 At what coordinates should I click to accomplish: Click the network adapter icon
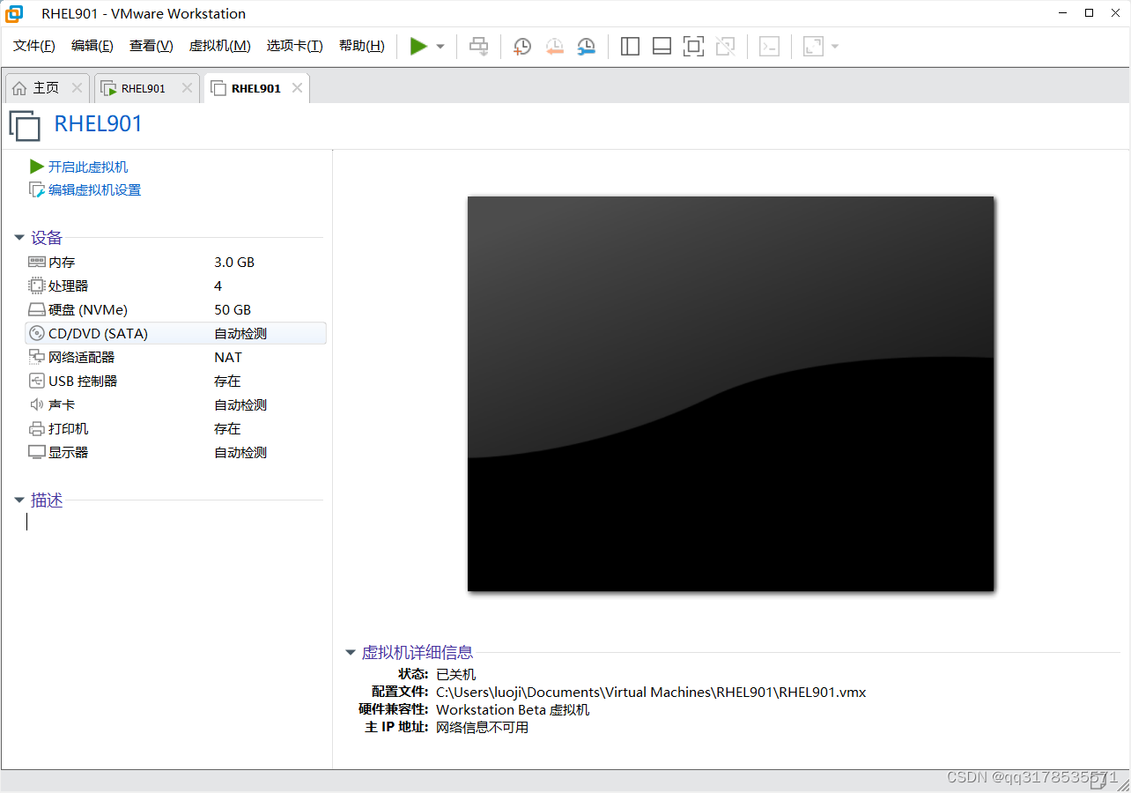click(x=36, y=357)
